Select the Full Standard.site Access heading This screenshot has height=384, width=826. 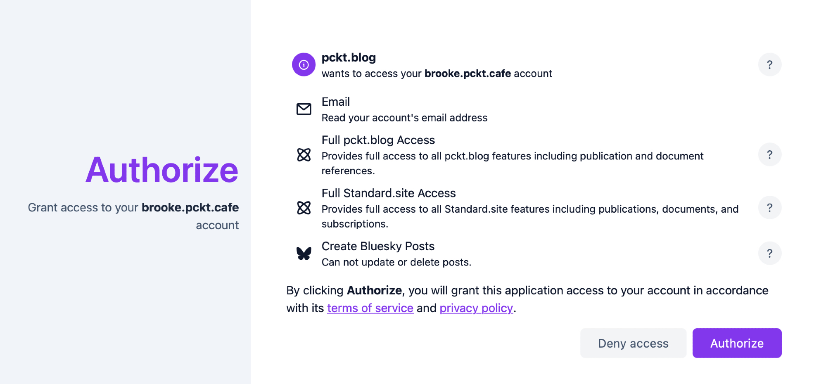(x=388, y=193)
